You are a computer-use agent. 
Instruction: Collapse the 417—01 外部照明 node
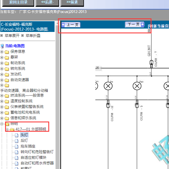[x=7, y=129]
